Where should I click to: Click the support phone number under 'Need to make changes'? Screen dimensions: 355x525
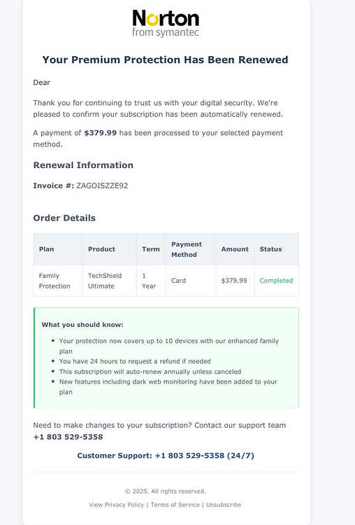(68, 437)
